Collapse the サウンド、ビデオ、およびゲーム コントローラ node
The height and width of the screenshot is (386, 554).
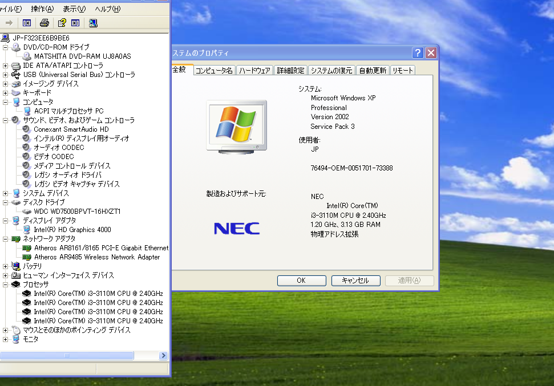coord(5,120)
